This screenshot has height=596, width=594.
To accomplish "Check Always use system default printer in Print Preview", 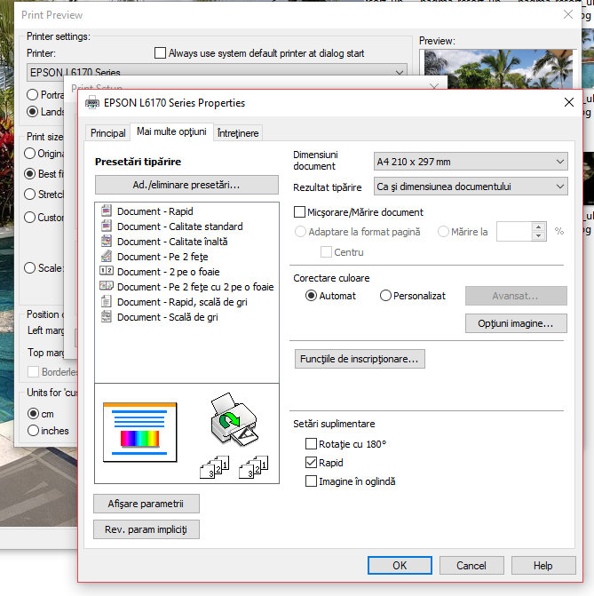I will (160, 52).
